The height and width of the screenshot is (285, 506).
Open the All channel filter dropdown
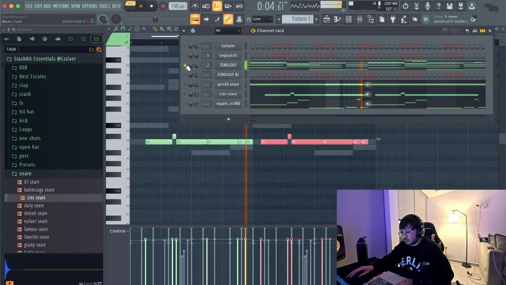coord(227,30)
